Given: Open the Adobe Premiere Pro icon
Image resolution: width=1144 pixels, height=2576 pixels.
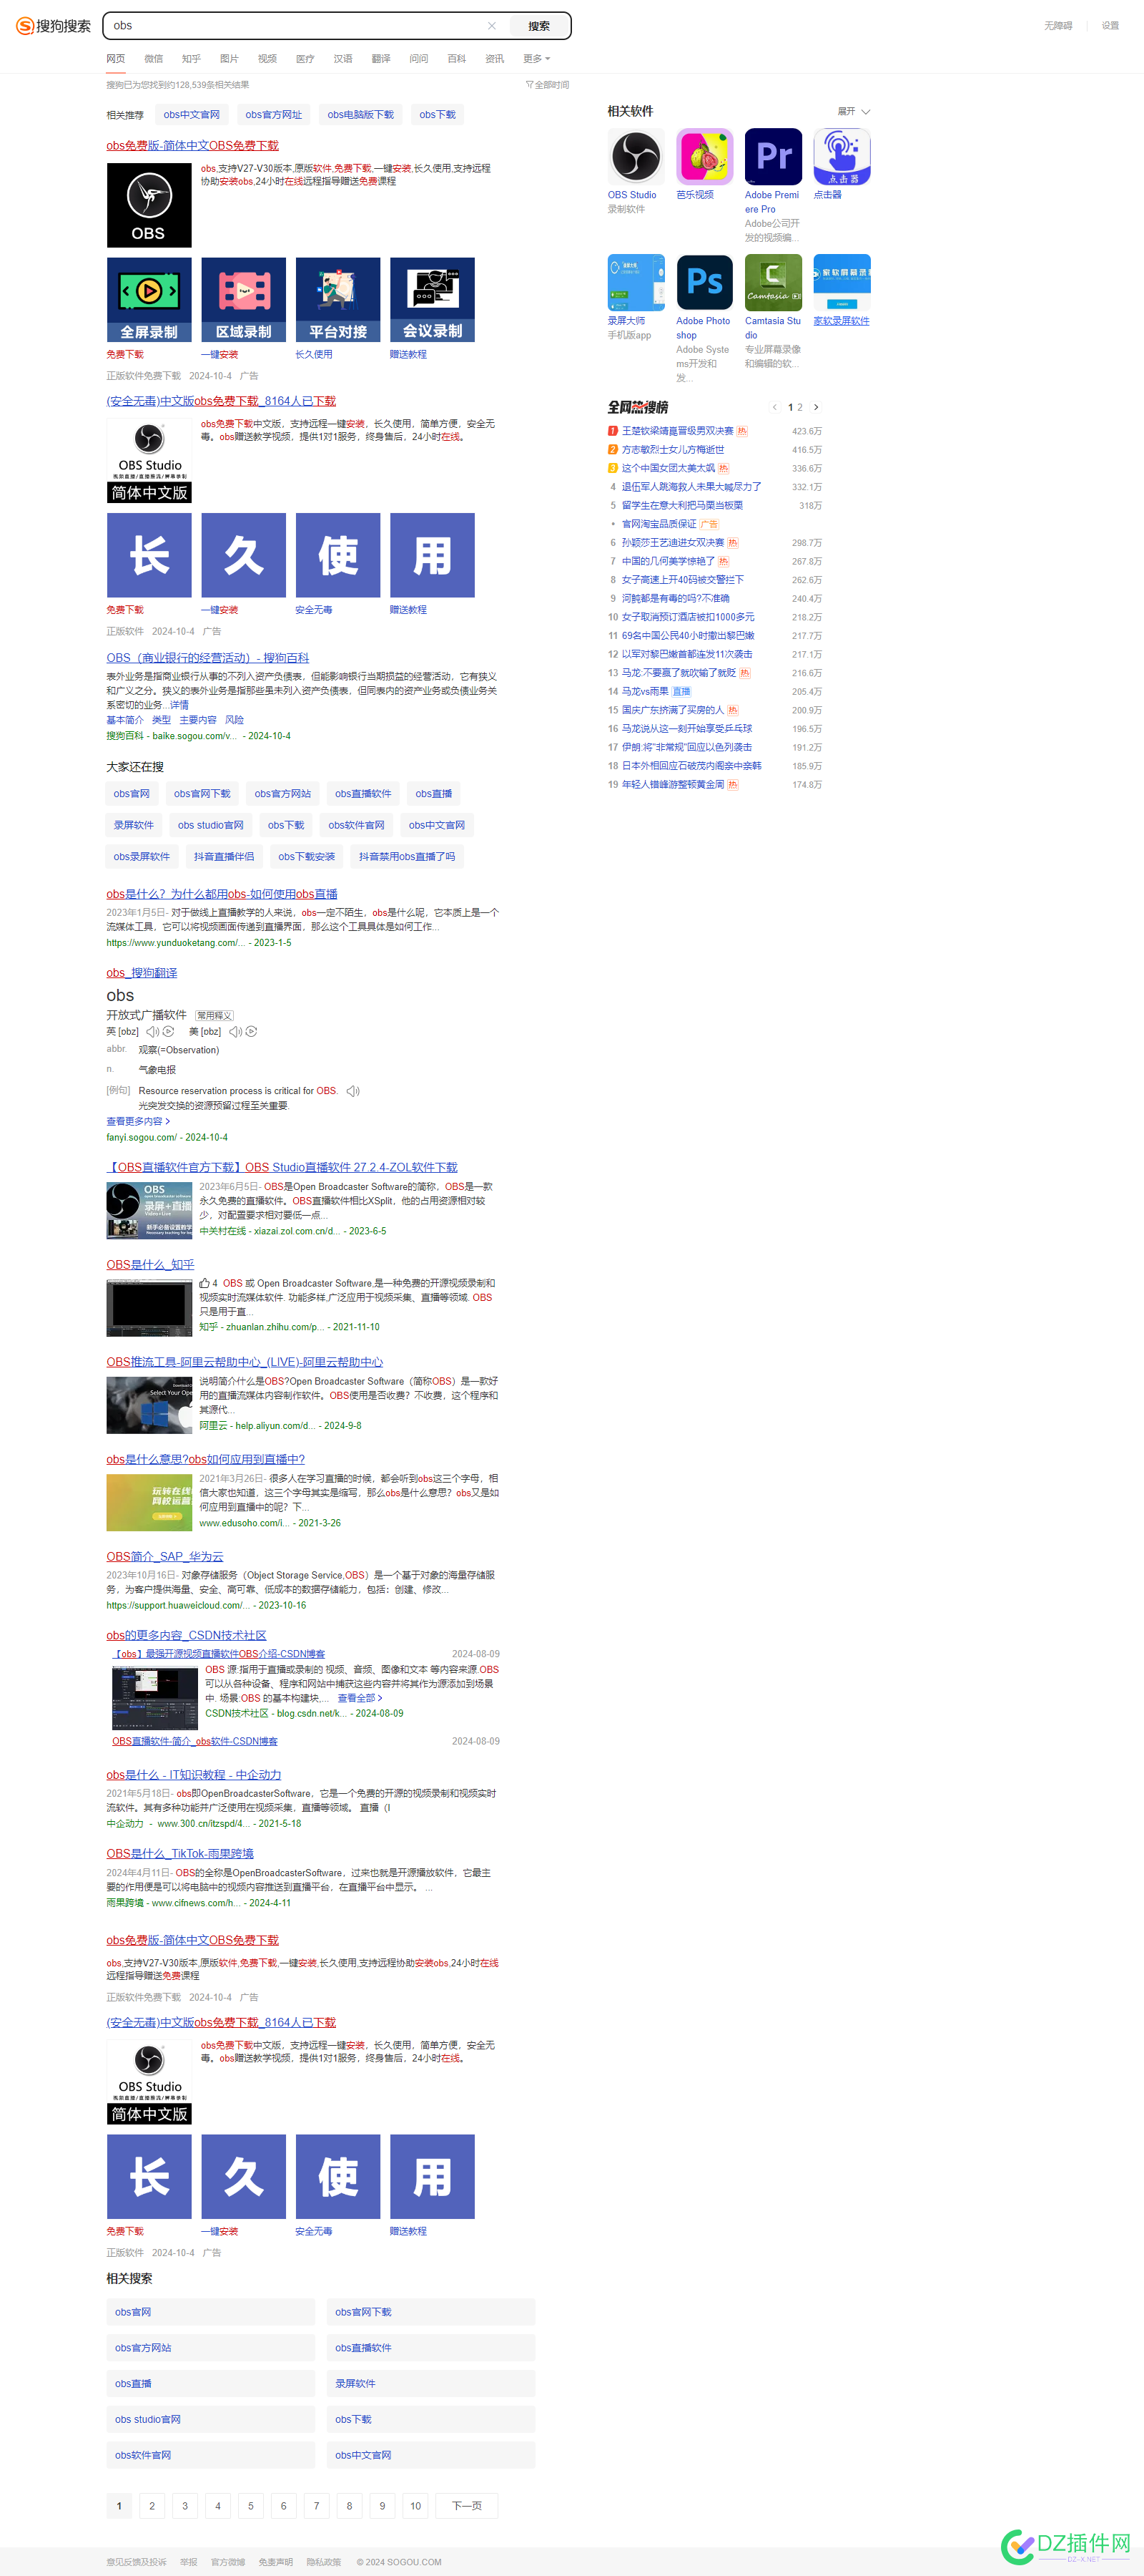Looking at the screenshot, I should [x=774, y=157].
